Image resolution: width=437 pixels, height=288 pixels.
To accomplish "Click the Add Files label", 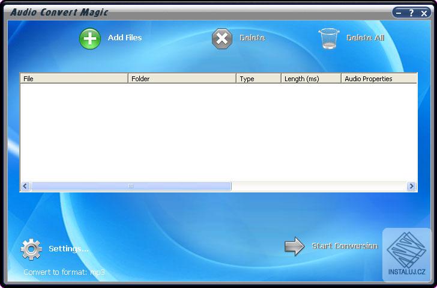I will [x=125, y=37].
